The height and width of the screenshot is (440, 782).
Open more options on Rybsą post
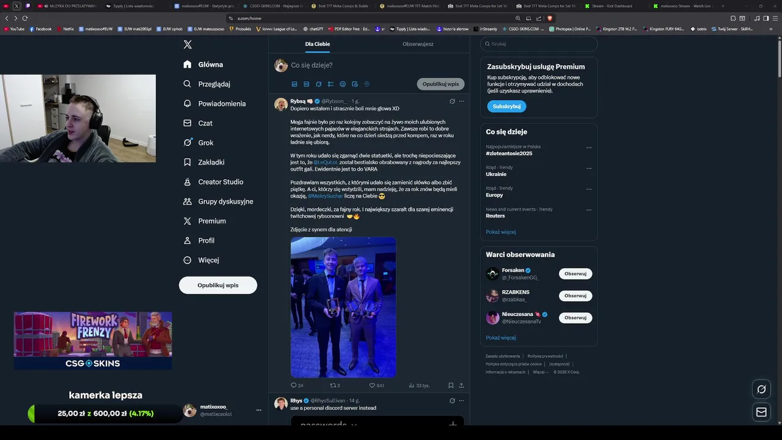point(461,101)
